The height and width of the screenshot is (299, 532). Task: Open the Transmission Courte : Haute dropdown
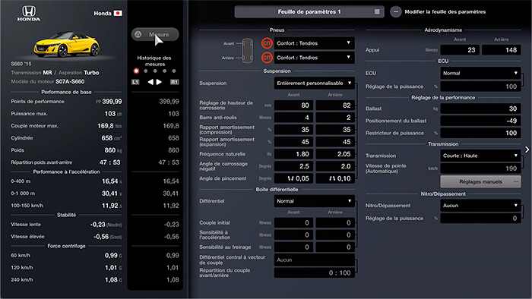click(480, 156)
